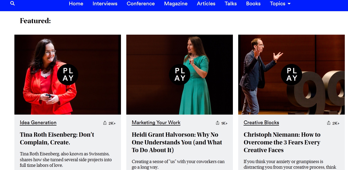Play the Christoph Niemann video
This screenshot has width=348, height=170.
[292, 75]
